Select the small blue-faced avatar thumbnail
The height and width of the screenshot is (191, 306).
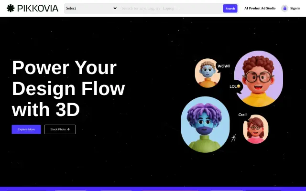(x=208, y=73)
